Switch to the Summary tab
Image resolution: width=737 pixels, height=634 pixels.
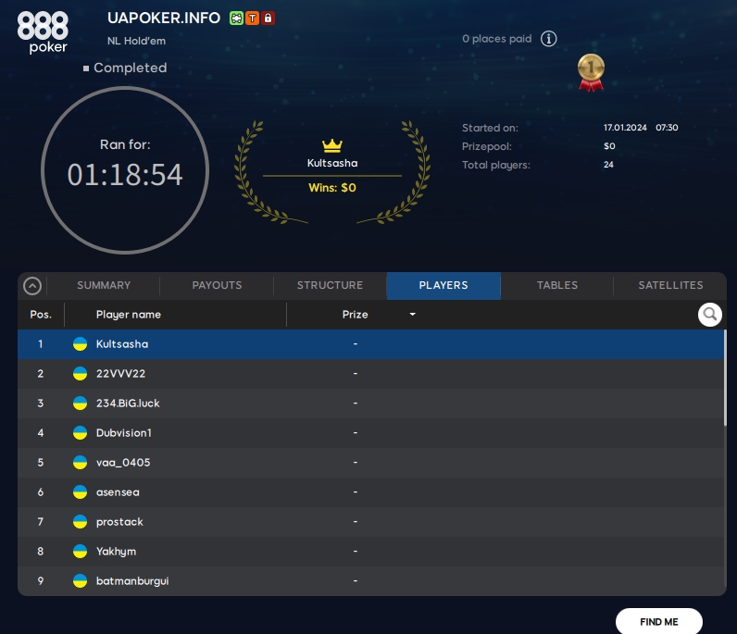coord(104,285)
